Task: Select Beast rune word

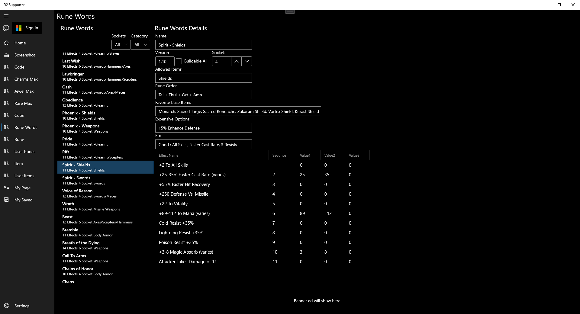Action: click(105, 219)
